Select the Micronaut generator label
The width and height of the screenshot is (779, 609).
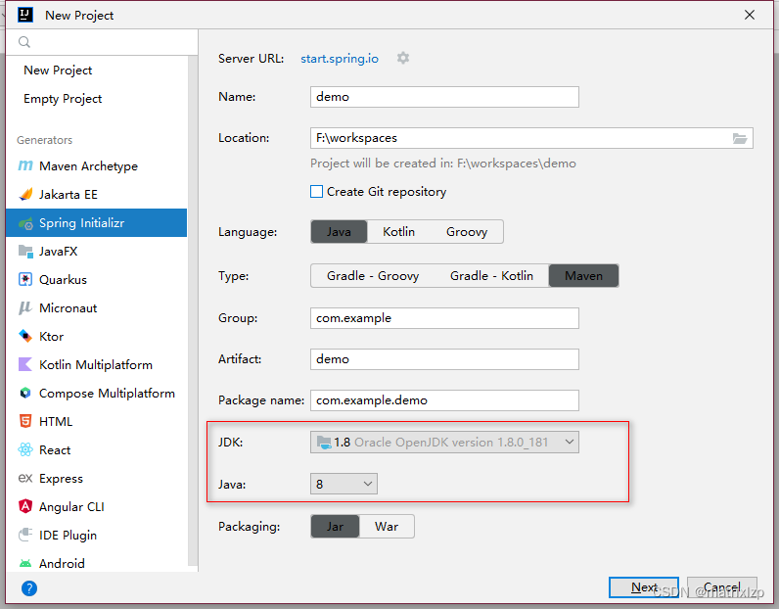coord(69,308)
